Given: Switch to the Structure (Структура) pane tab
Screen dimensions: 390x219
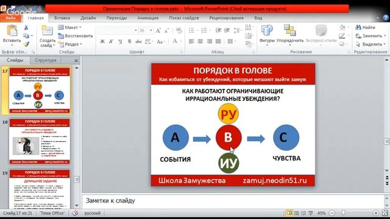Looking at the screenshot, I should point(46,60).
